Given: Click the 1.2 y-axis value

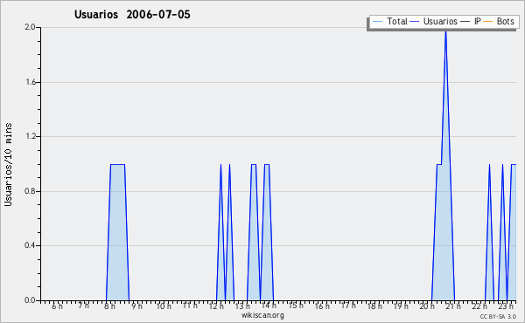Looking at the screenshot, I should coord(30,136).
